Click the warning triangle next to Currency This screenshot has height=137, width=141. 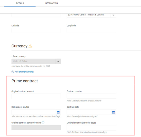[x=30, y=46]
